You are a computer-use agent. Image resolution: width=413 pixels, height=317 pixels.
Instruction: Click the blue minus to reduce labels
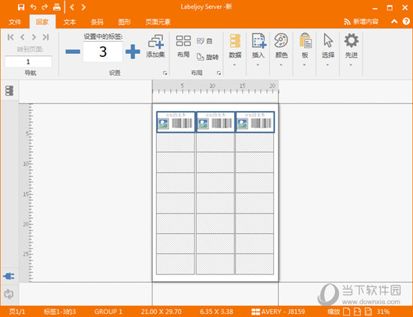click(x=73, y=52)
